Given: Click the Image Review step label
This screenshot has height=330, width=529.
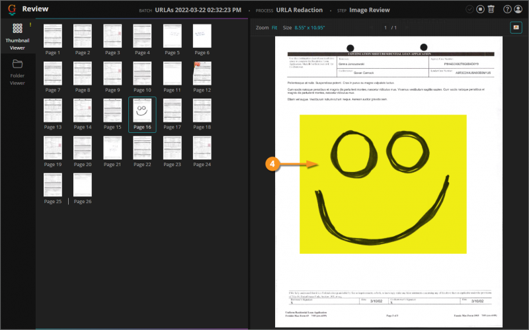Looking at the screenshot, I should [x=370, y=10].
